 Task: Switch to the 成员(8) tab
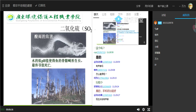tap(186, 15)
